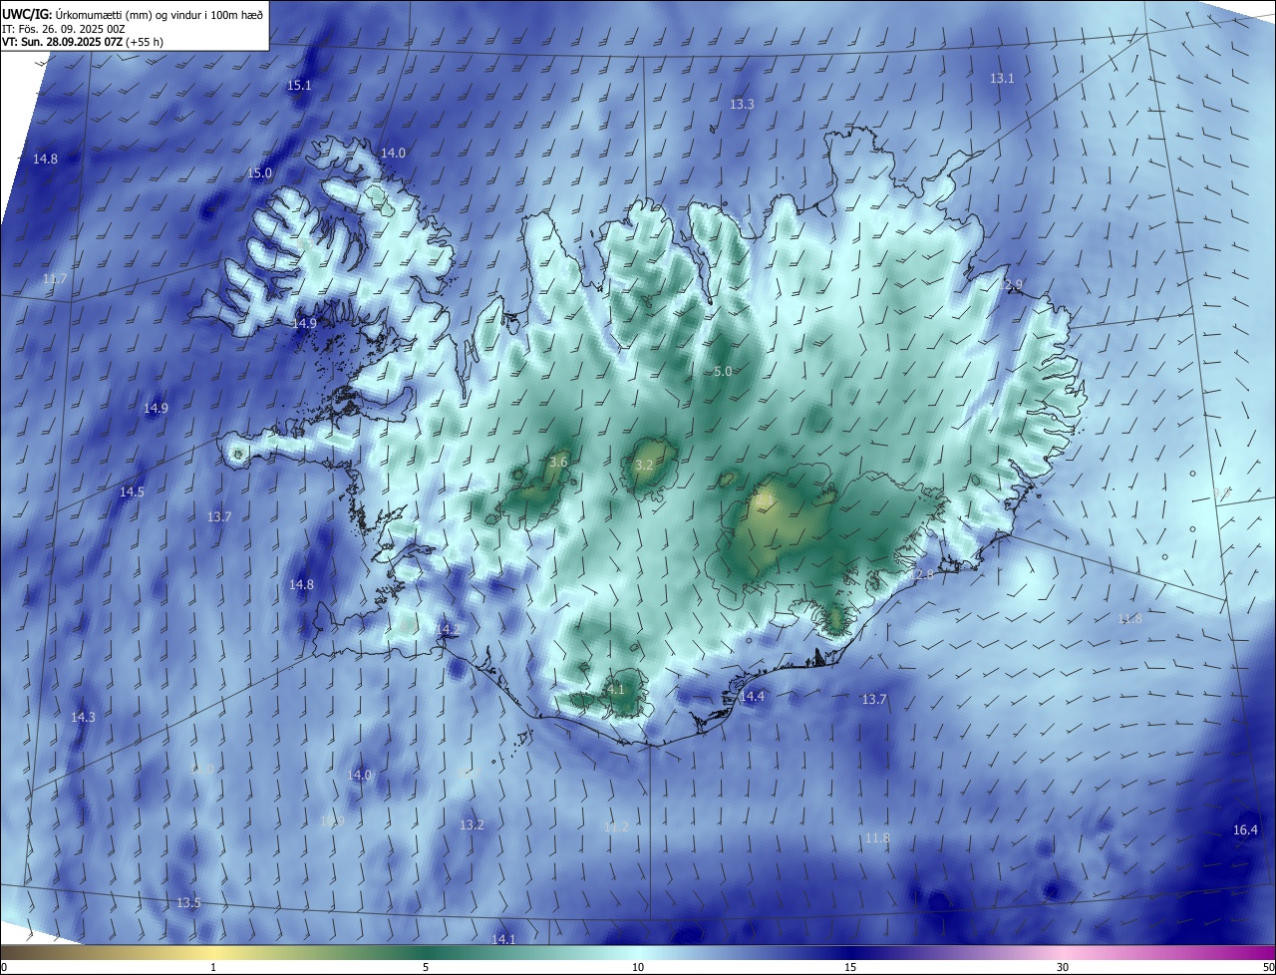Screen dimensions: 1276x975
Task: Click the 5.0 value over the highlands
Action: tap(723, 372)
